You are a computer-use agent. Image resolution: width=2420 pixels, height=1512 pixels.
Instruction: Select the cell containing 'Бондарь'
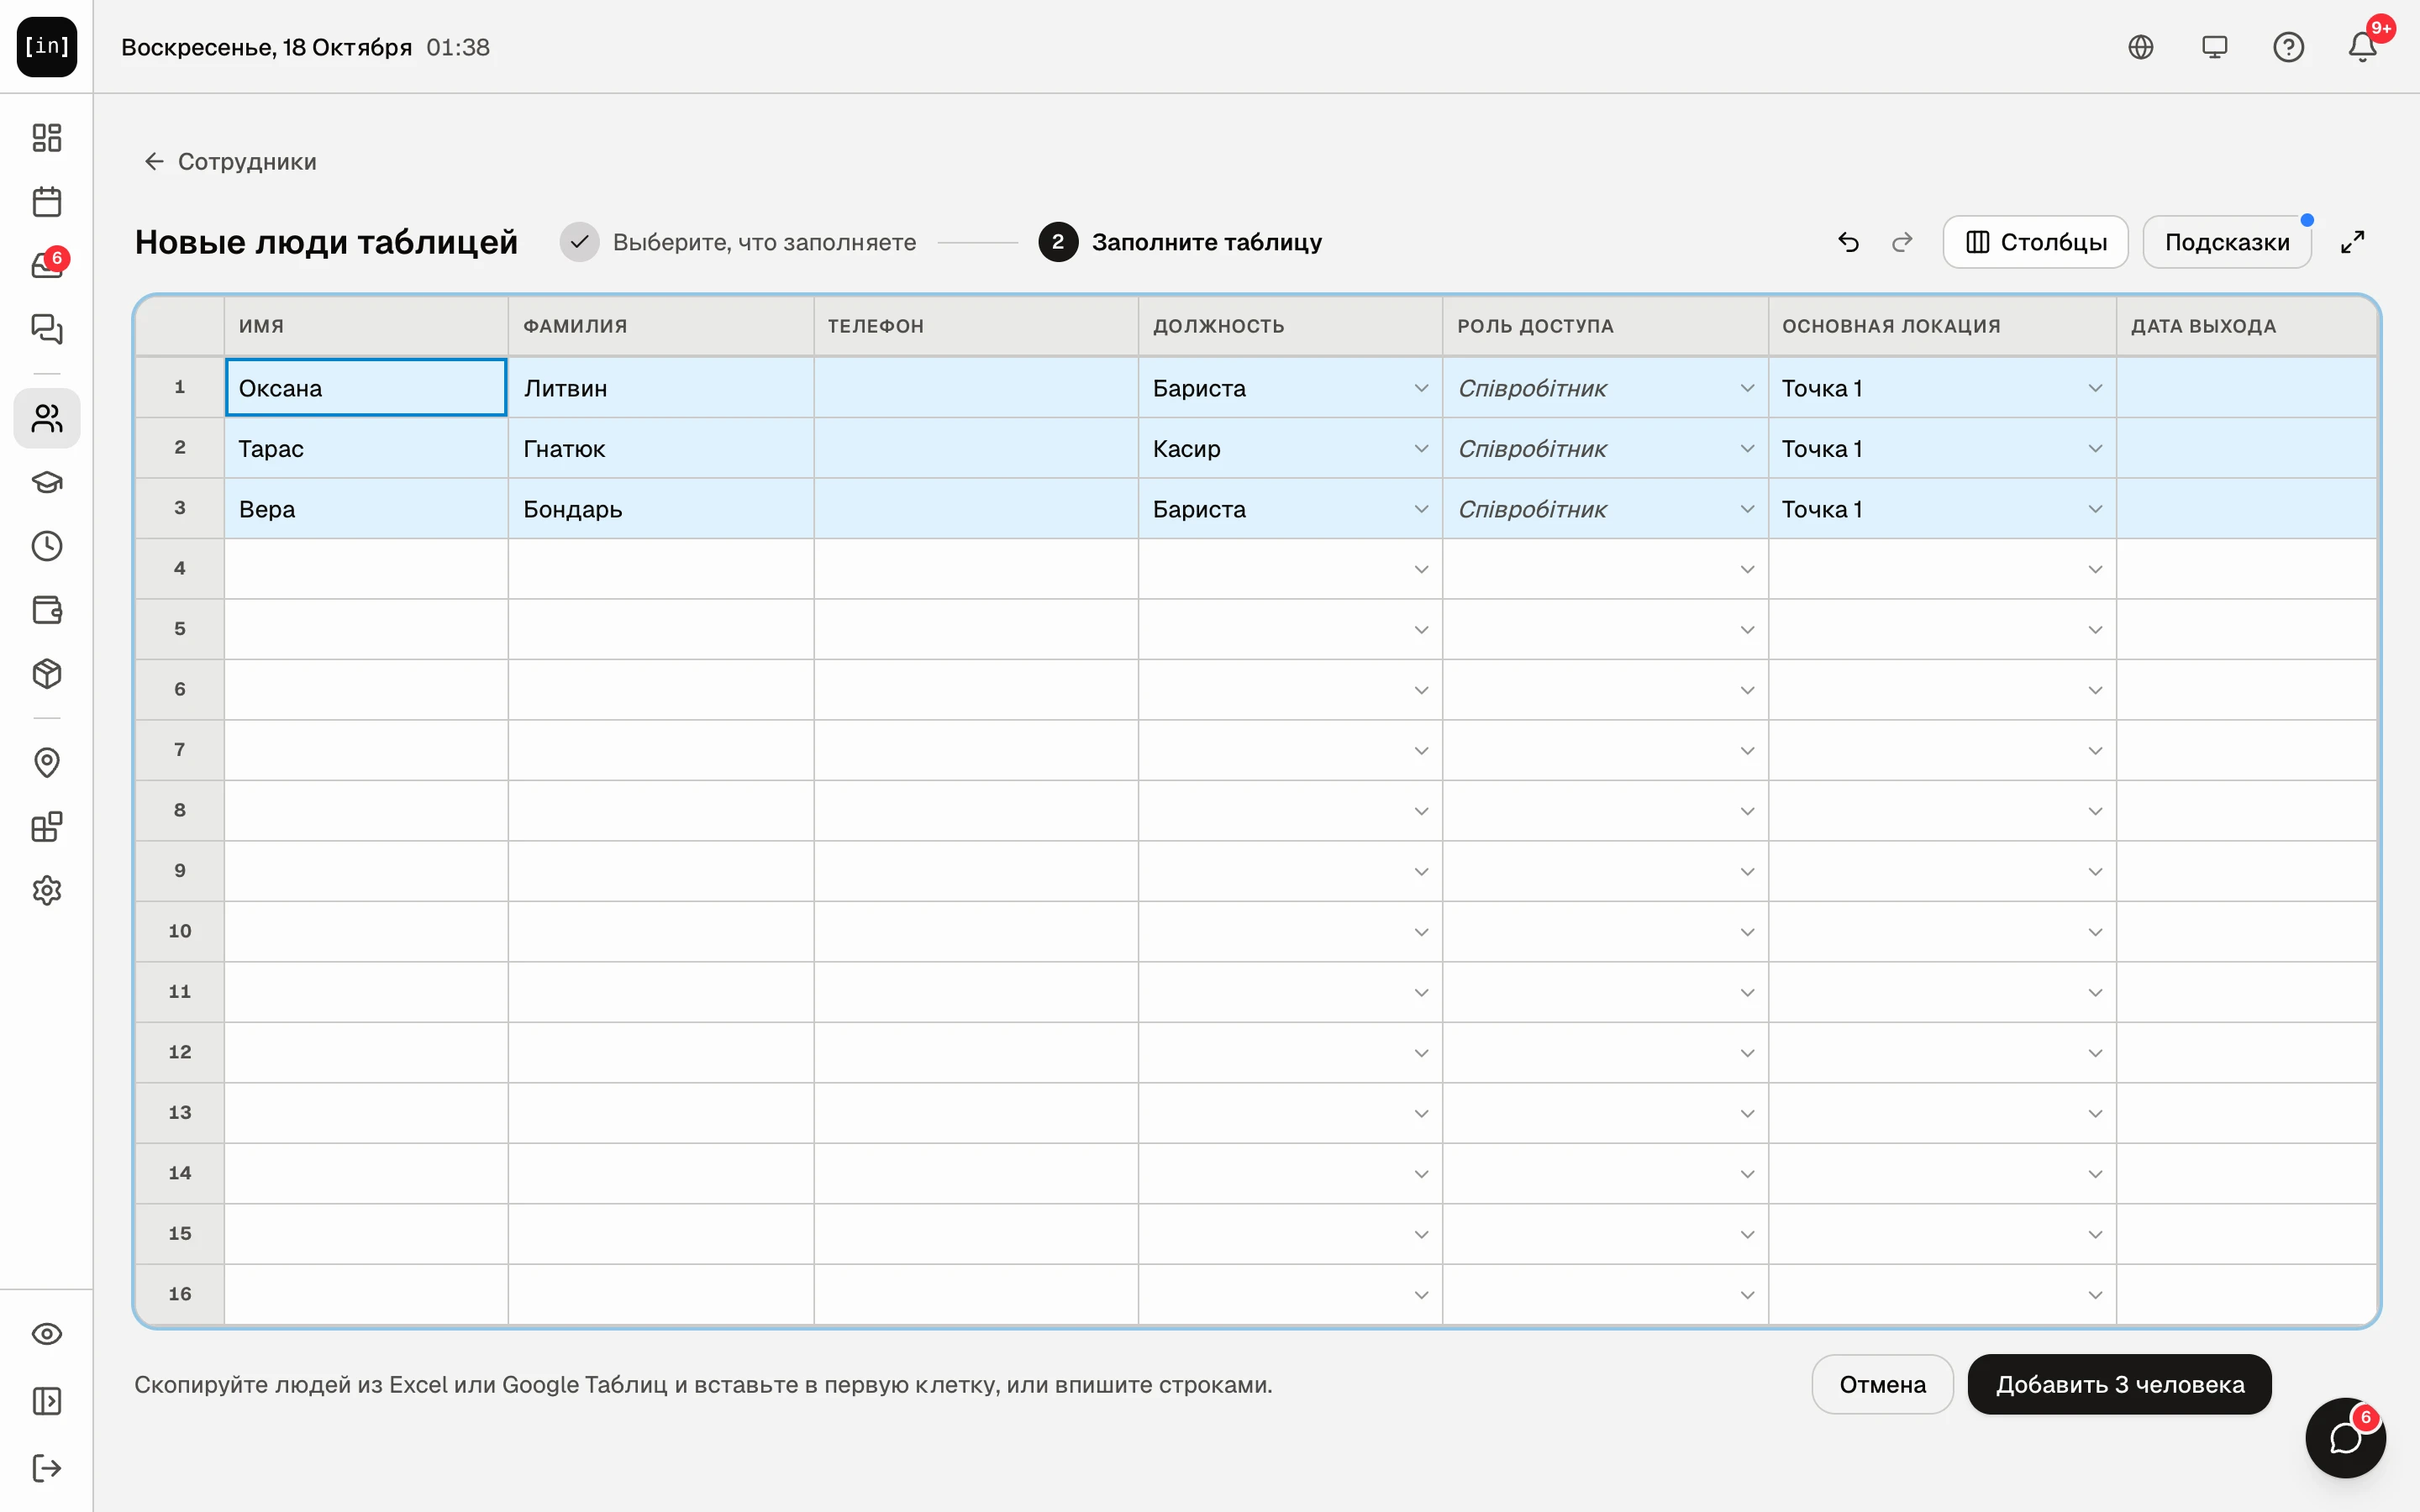661,509
